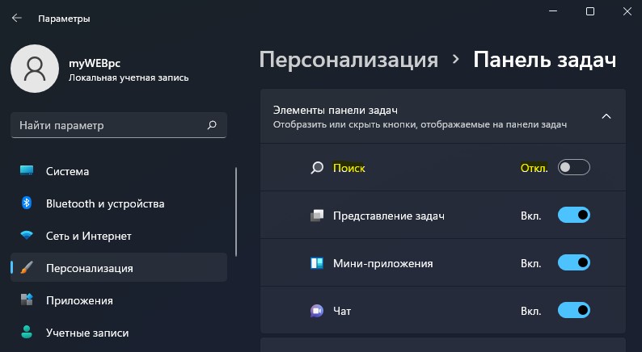Click the Чат camera icon
Screen dimensions: 642x352
point(317,311)
